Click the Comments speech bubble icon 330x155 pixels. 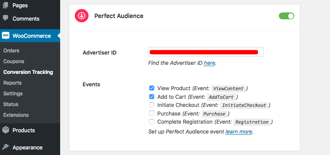pos(6,18)
